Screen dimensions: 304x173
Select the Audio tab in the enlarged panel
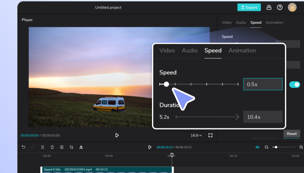click(x=189, y=51)
